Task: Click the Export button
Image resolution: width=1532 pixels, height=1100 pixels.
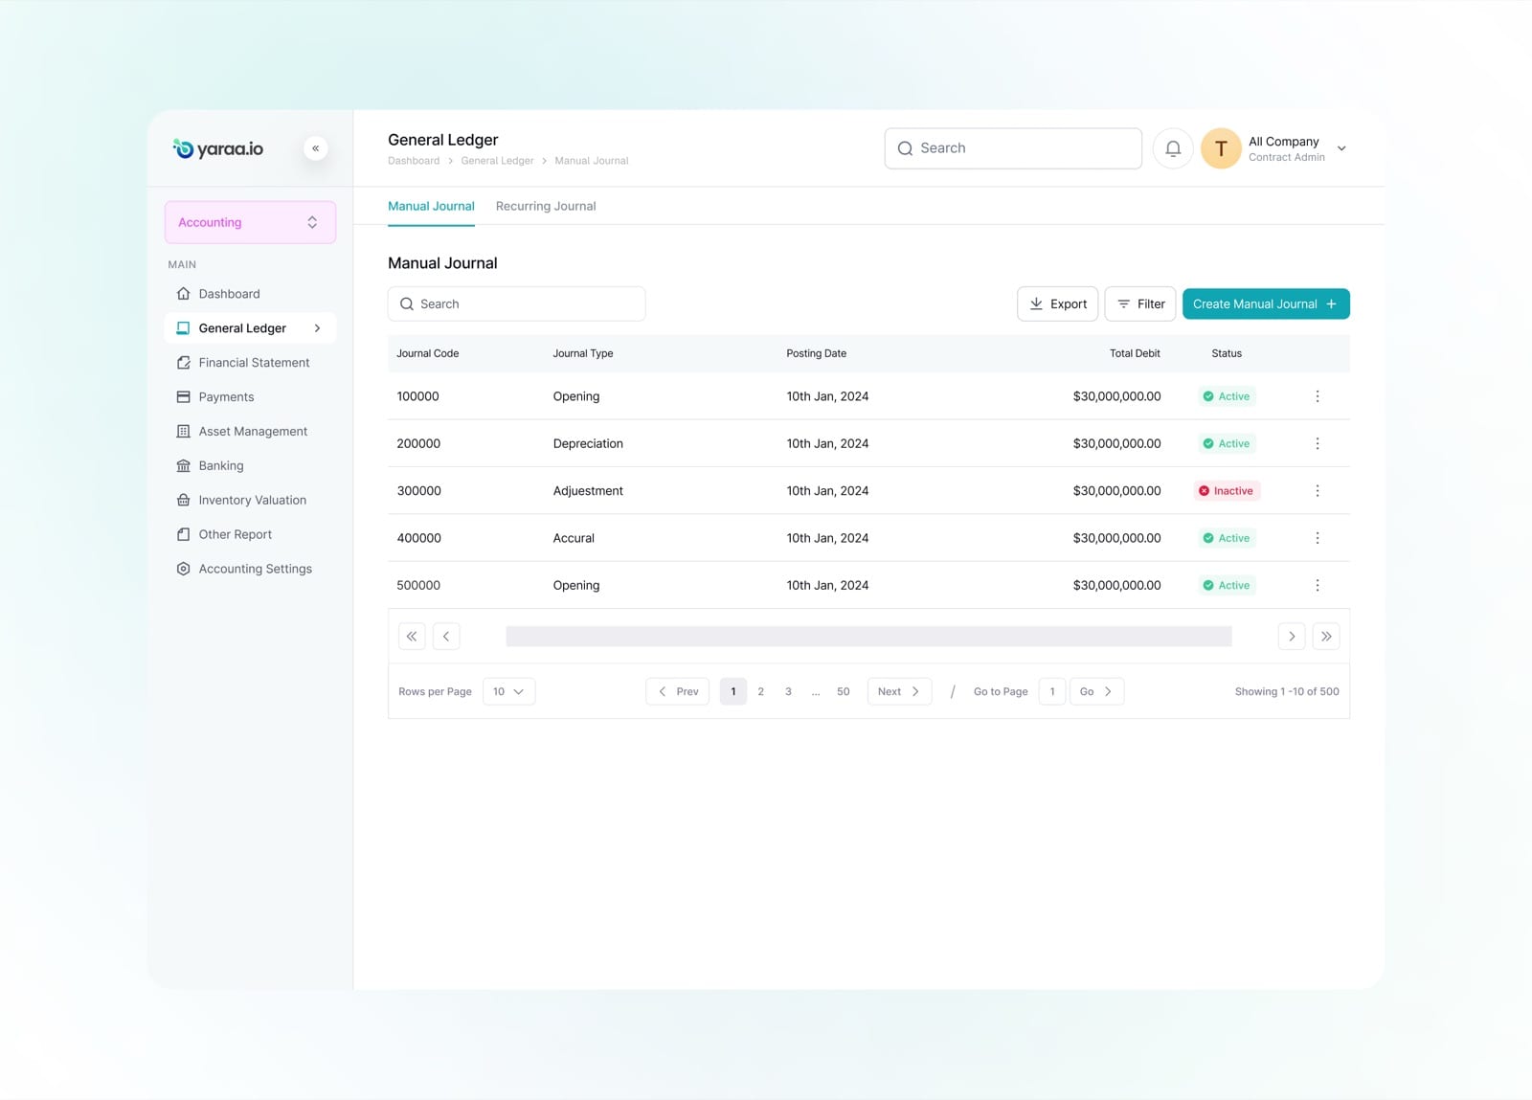Action: 1057,303
